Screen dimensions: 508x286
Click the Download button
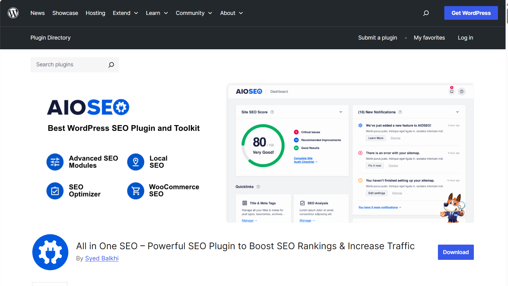pos(456,252)
